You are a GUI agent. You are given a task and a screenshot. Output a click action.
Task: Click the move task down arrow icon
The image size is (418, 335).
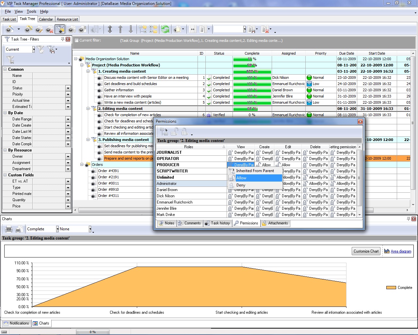tap(131, 29)
